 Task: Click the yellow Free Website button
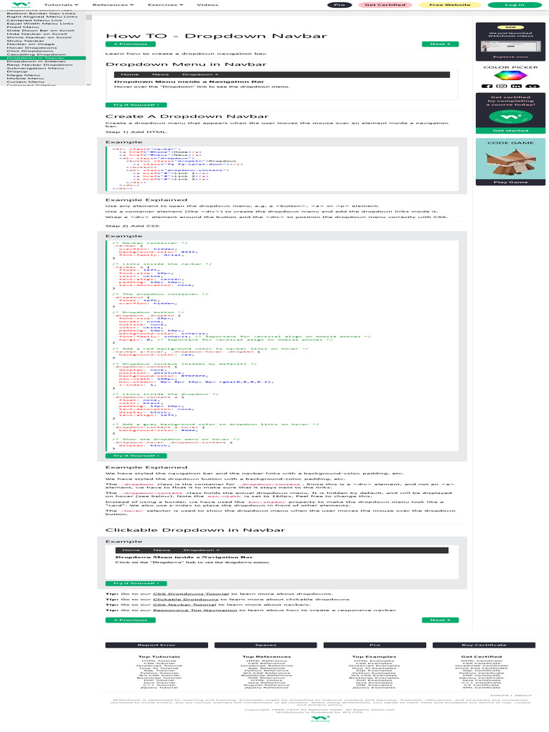pos(450,5)
